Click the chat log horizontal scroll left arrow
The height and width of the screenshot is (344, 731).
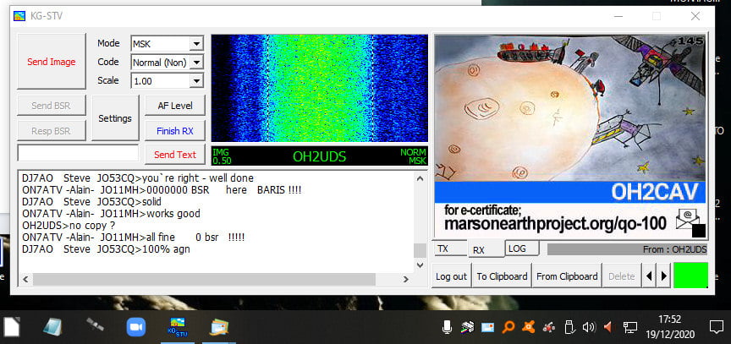(25, 279)
